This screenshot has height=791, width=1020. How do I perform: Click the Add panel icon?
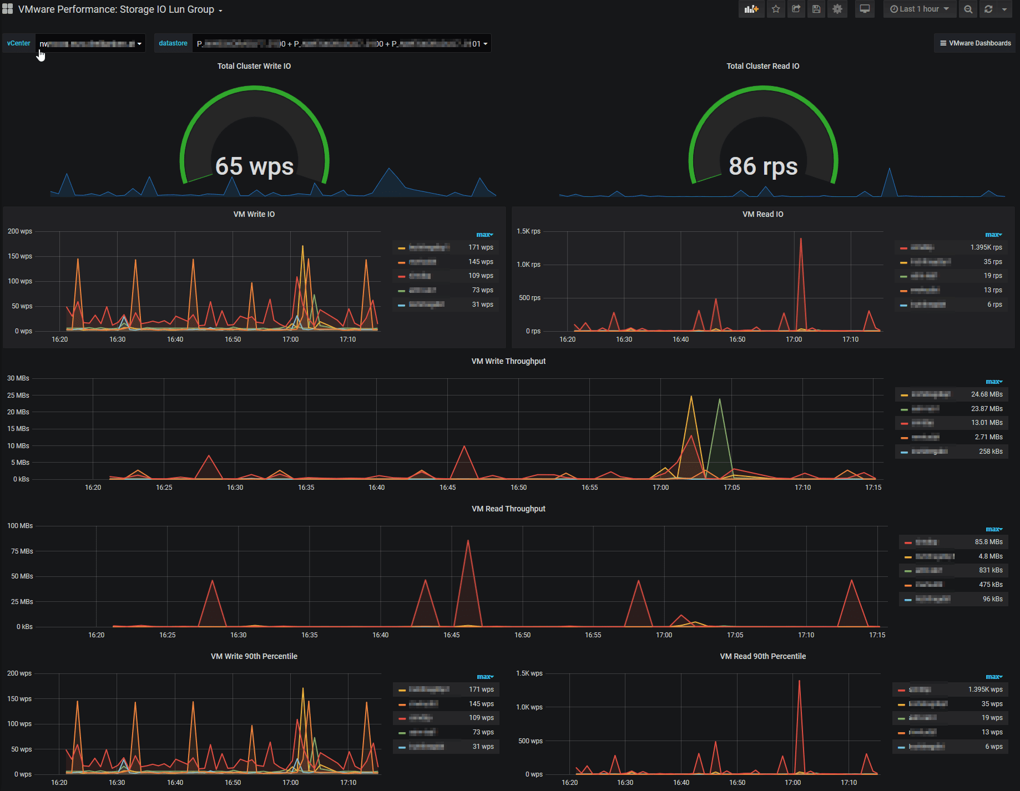(751, 9)
